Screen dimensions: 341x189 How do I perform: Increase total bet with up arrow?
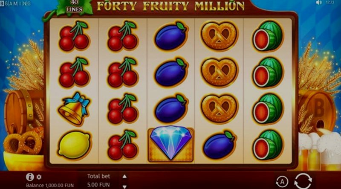pos(124,176)
